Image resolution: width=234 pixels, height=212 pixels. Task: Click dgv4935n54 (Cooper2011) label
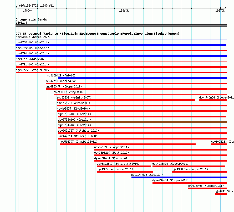pos(115,169)
